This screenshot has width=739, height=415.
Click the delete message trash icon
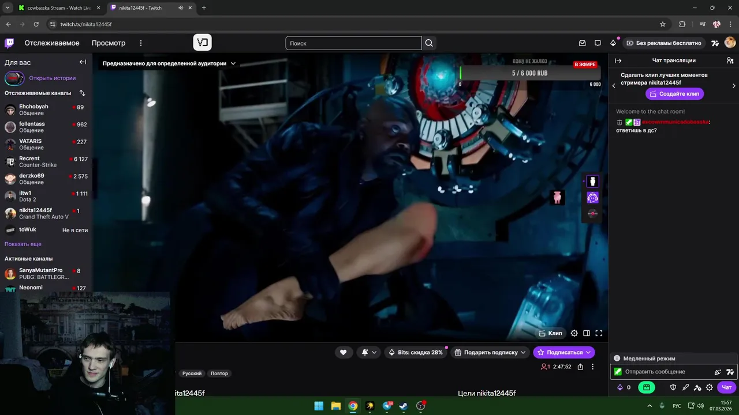point(619,122)
